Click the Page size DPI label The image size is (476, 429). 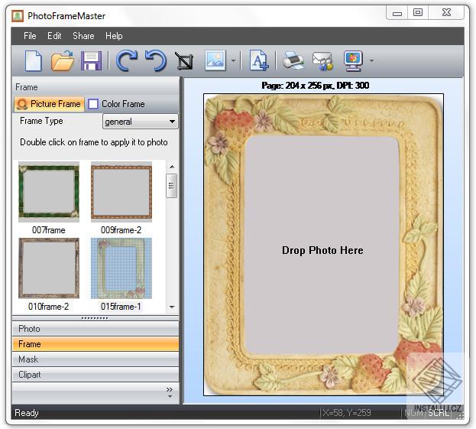click(315, 86)
